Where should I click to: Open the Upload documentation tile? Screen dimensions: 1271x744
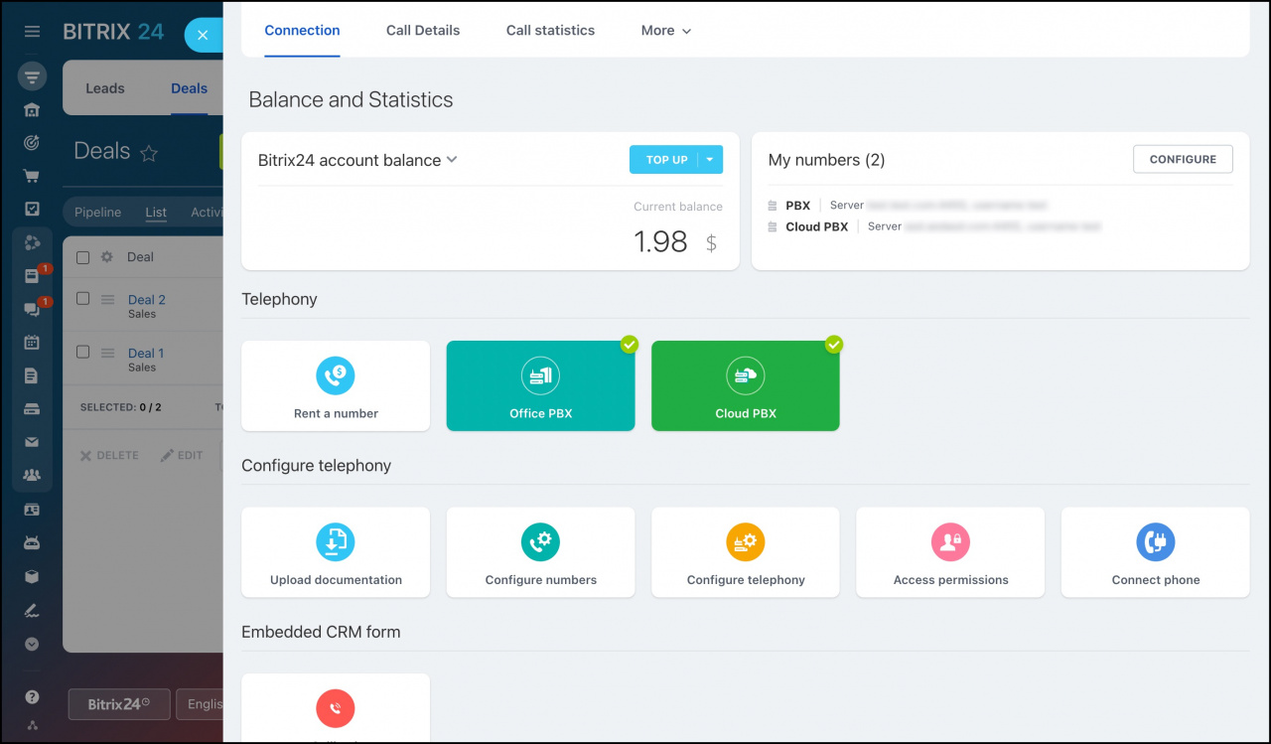[x=336, y=552]
